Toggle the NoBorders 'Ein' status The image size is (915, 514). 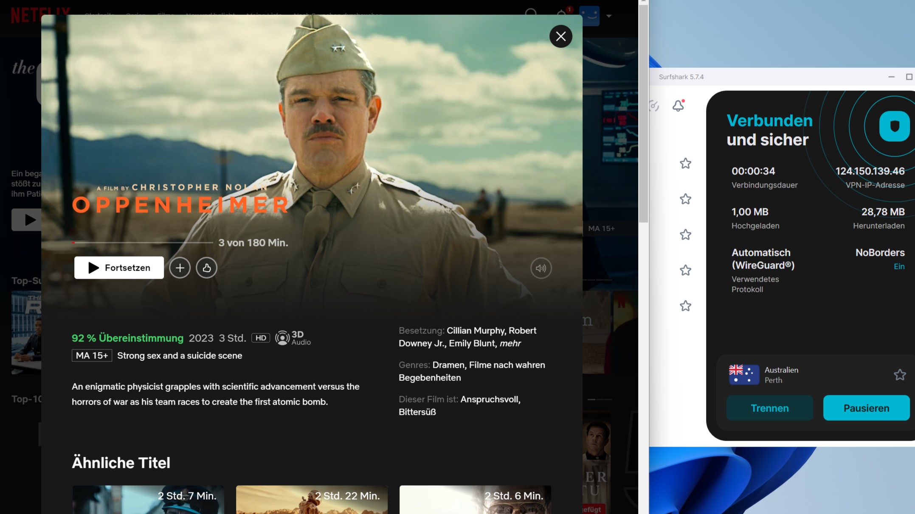899,266
